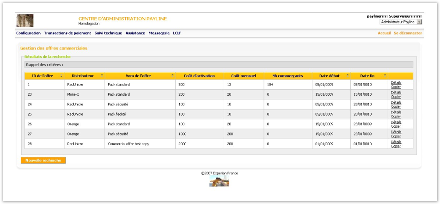Click Copier for offer ID 28

396,146
